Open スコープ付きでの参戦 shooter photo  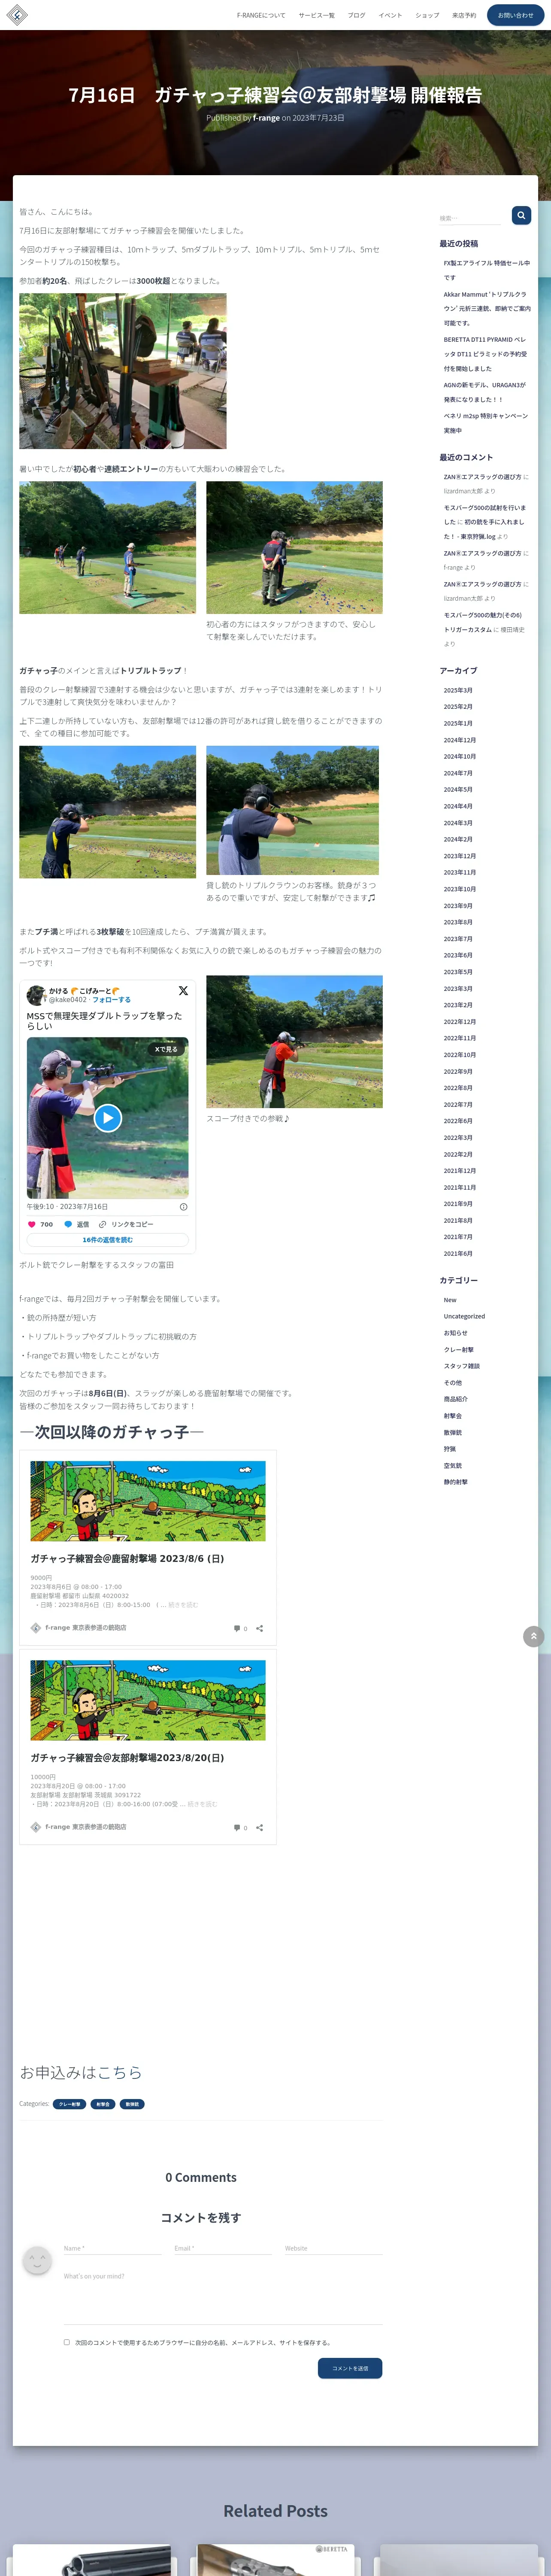tap(294, 1041)
